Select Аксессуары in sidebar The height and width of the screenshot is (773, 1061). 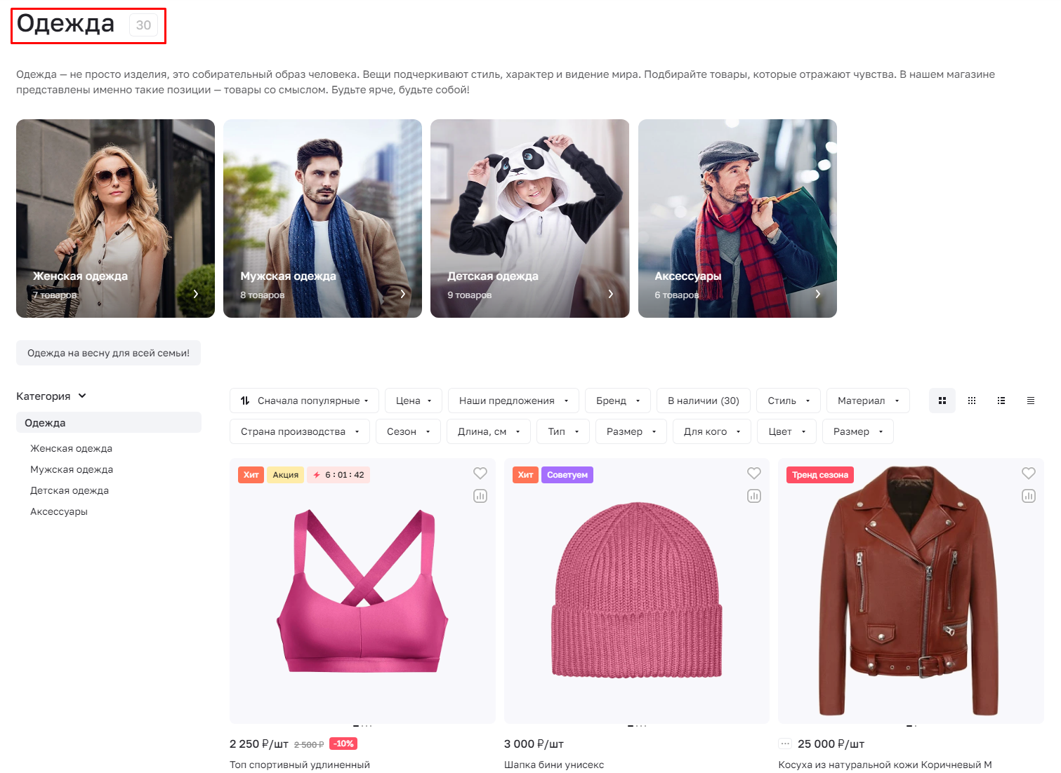(59, 511)
